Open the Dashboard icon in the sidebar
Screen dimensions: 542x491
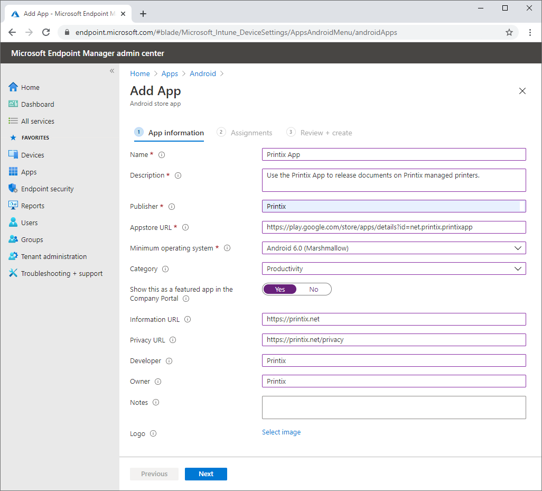point(13,104)
